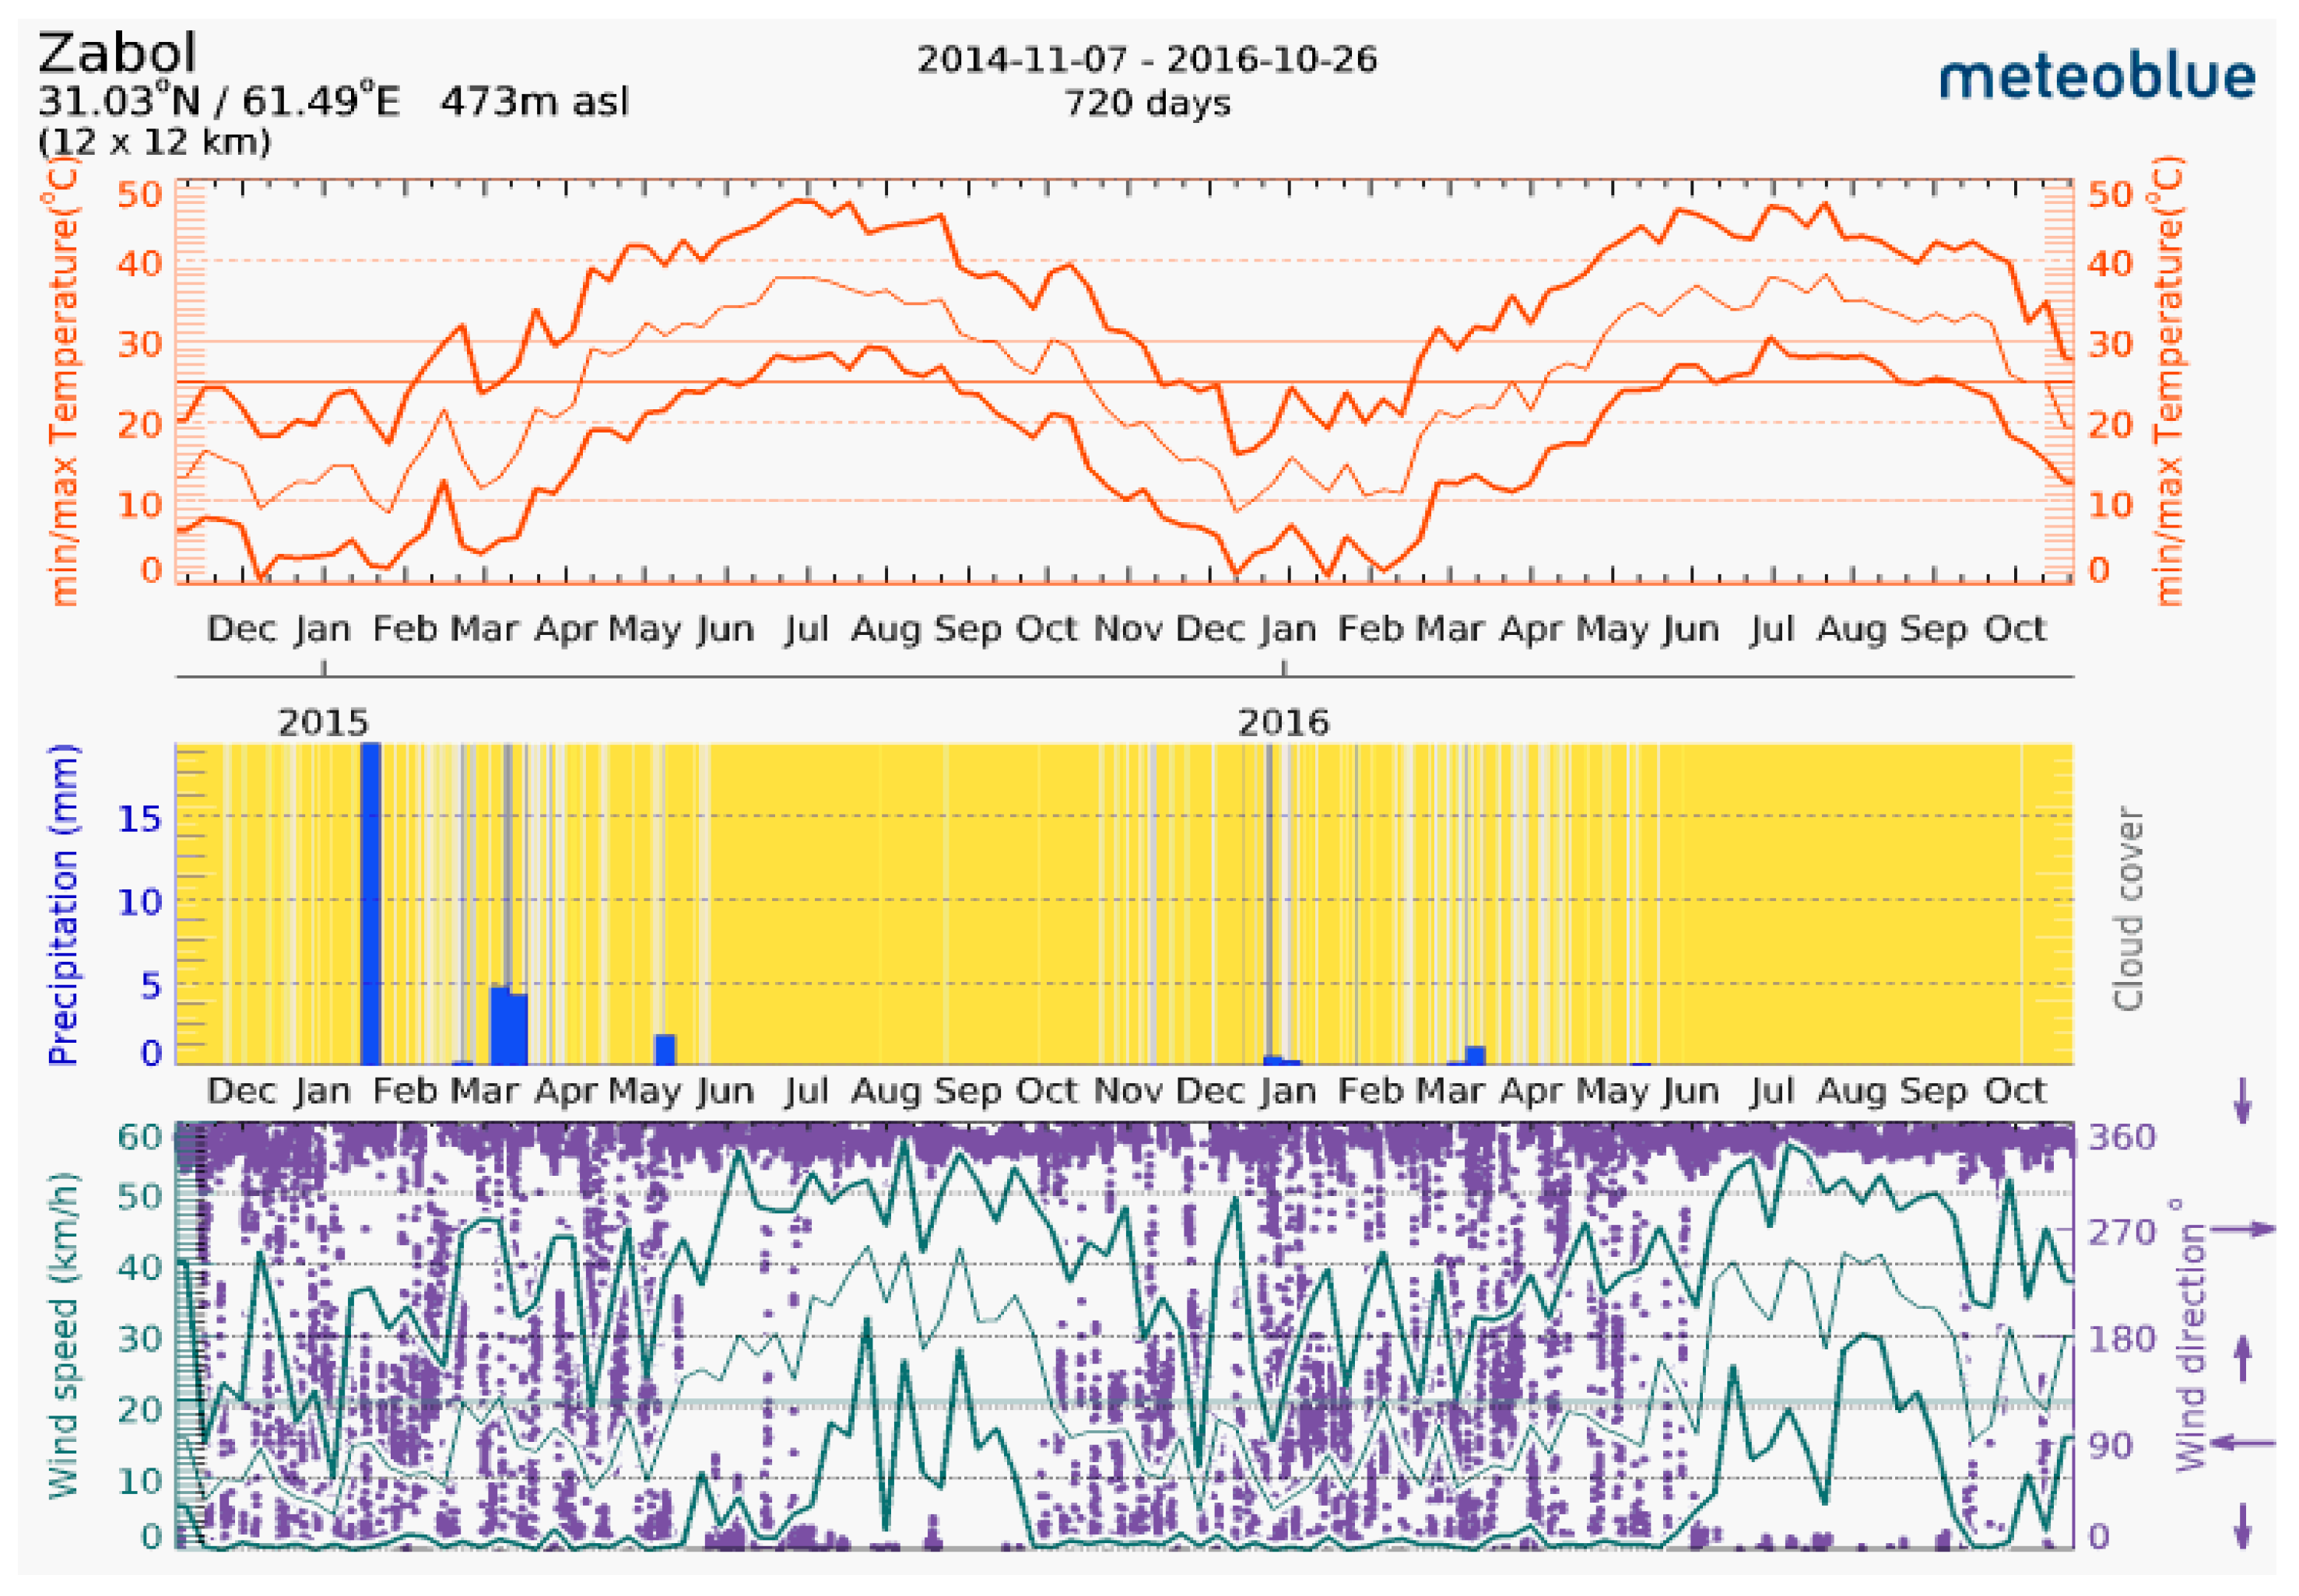Click the 2014-11-07 - 2016-10-26 date range
2299x1596 pixels.
click(1147, 60)
